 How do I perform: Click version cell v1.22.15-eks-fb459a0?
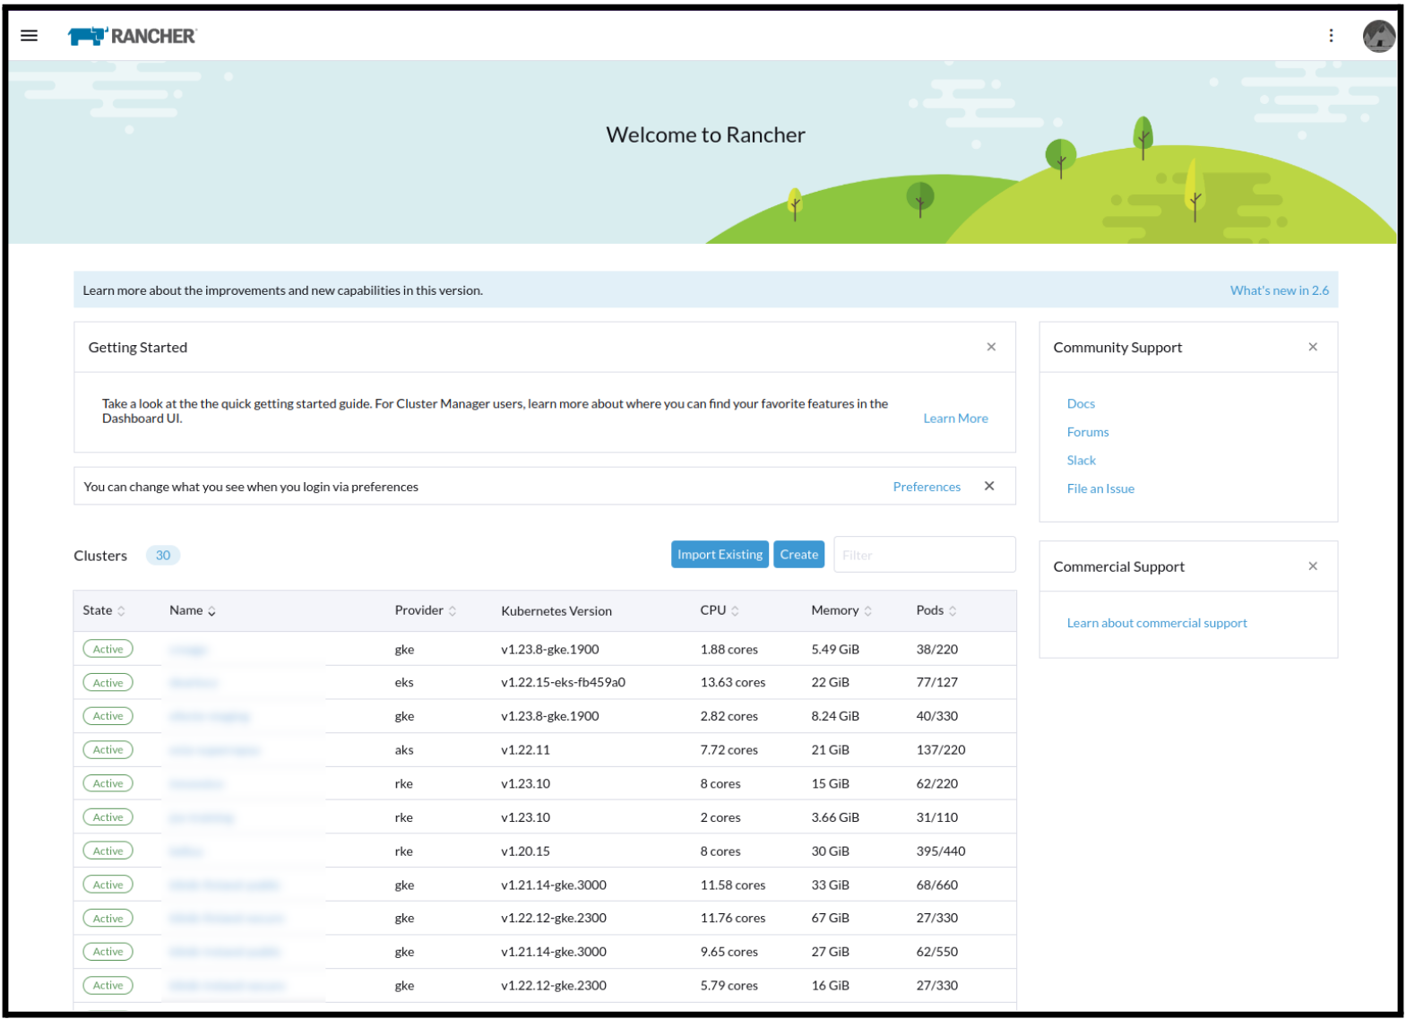[x=563, y=683]
